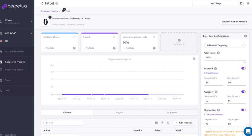
Task: Show help for Branded section
Action: click(x=215, y=69)
